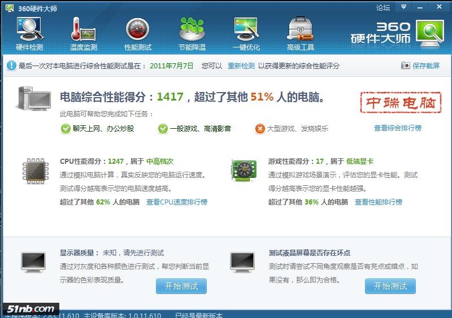
Task: Open 节能降温 energy saving tool
Action: coord(192,34)
